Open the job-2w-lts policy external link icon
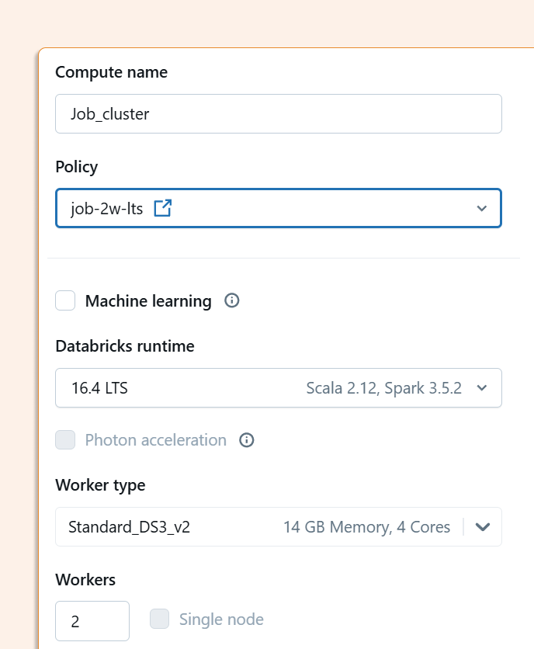 tap(162, 208)
